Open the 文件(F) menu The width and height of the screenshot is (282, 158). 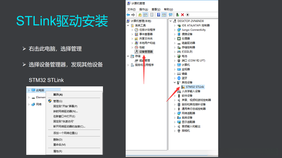(x=131, y=9)
